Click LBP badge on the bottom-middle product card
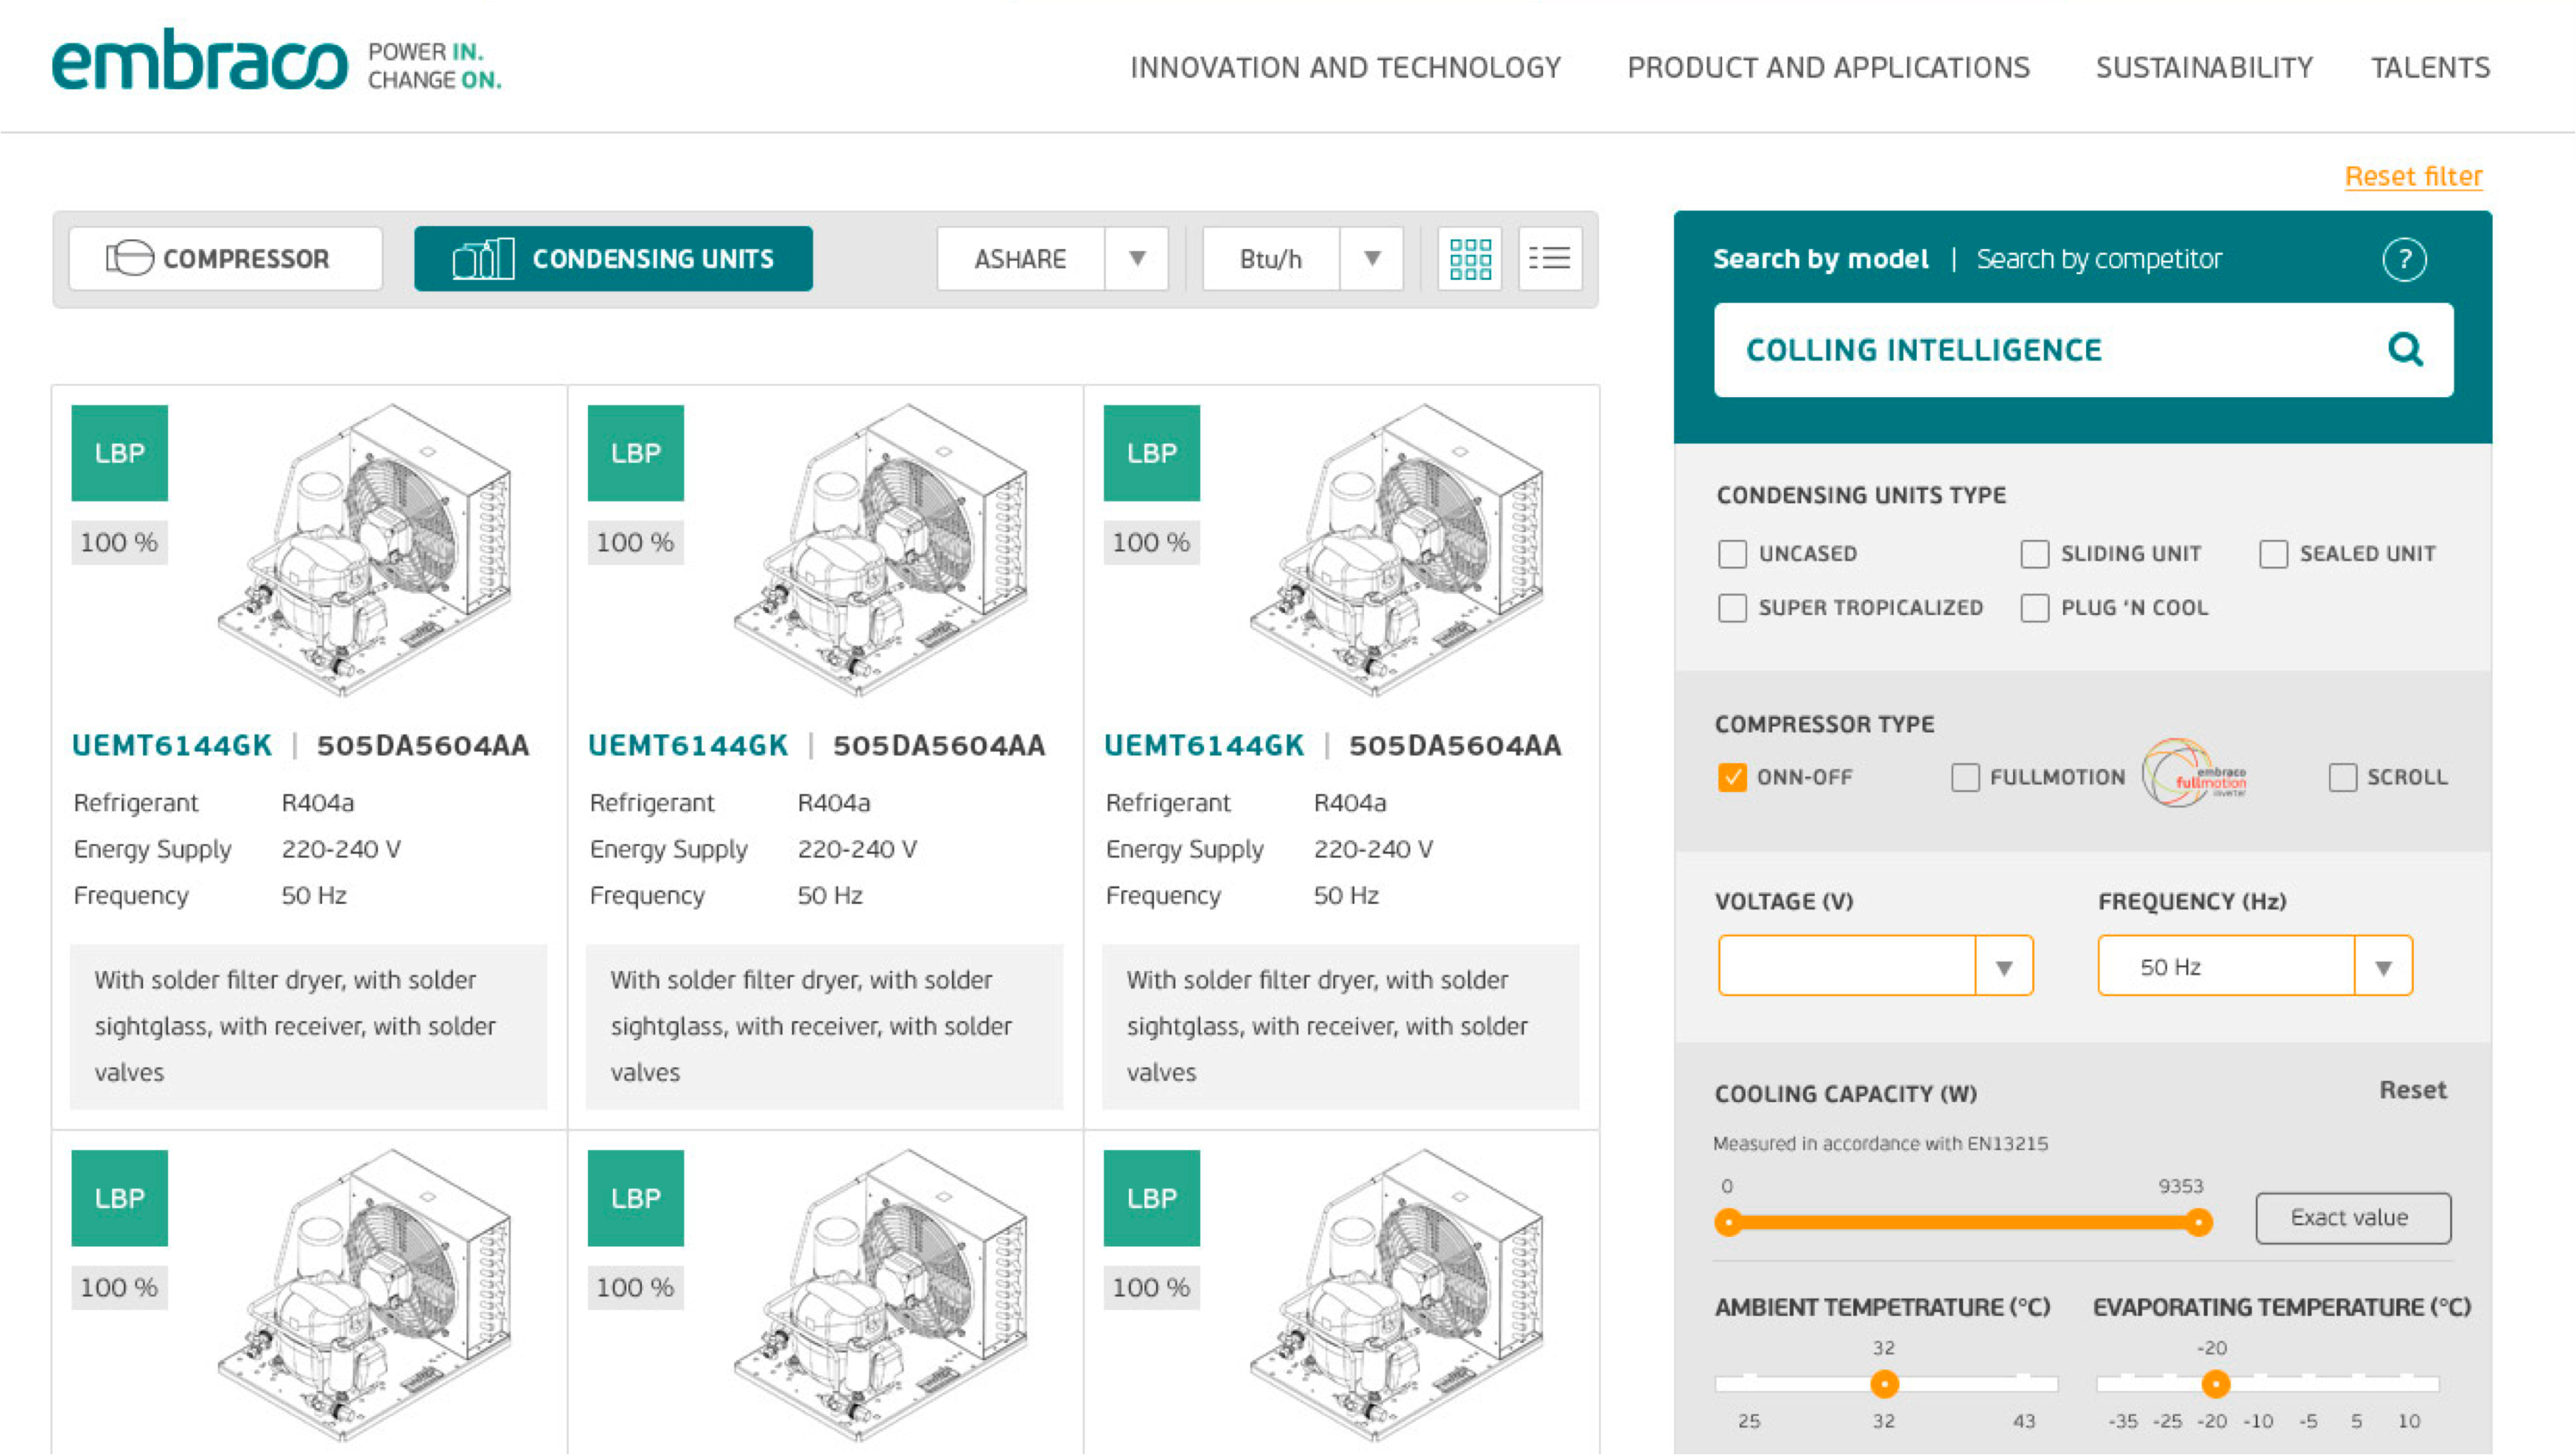2576x1455 pixels. pyautogui.click(x=636, y=1198)
